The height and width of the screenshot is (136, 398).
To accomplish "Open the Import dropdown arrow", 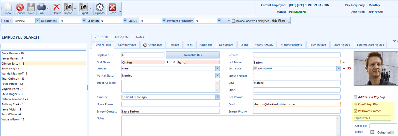I will click(75, 8).
